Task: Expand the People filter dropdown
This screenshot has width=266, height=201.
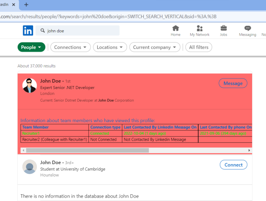Action: tap(31, 47)
